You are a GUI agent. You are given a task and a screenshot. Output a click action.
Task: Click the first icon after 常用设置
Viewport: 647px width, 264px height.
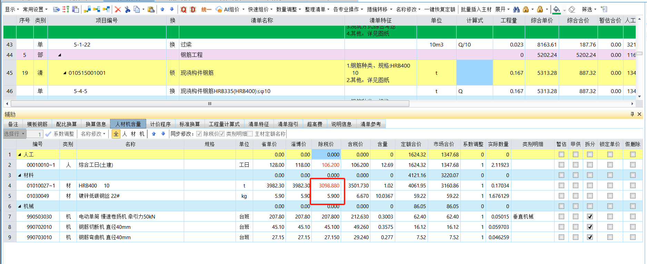click(57, 9)
